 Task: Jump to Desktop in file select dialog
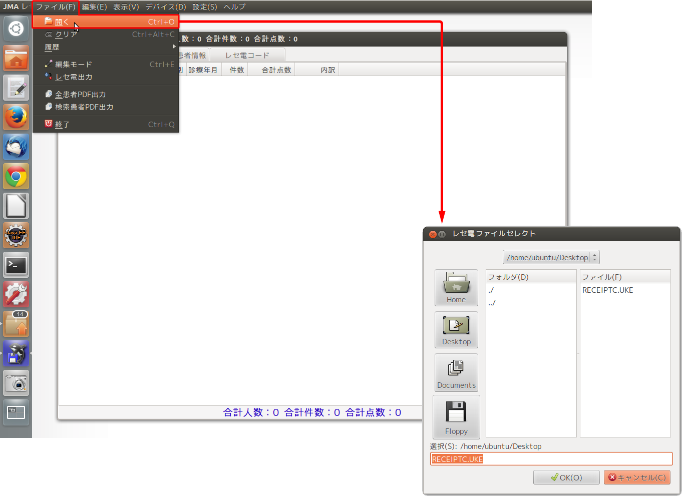coord(456,330)
